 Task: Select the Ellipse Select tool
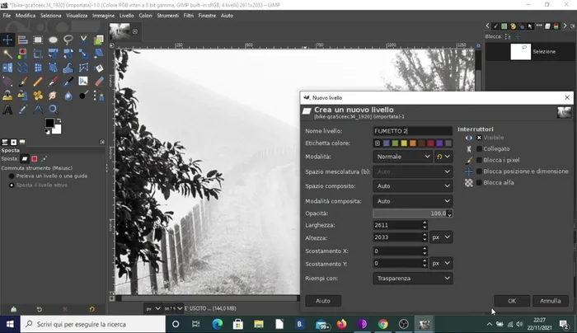(x=53, y=39)
